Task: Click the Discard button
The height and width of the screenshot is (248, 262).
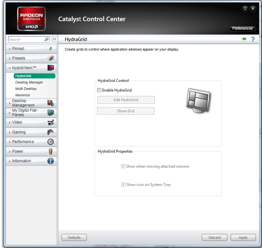Action: coord(215,237)
